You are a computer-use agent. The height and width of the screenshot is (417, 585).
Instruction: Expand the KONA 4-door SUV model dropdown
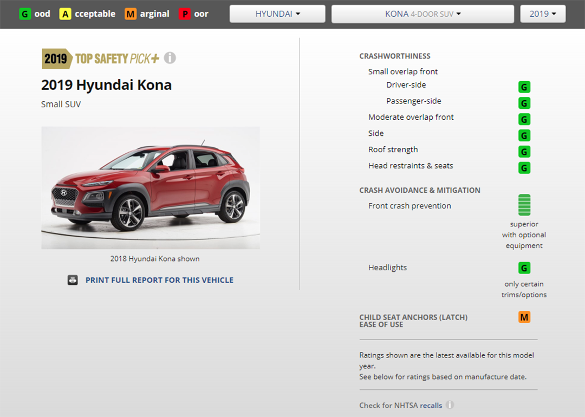pyautogui.click(x=422, y=14)
